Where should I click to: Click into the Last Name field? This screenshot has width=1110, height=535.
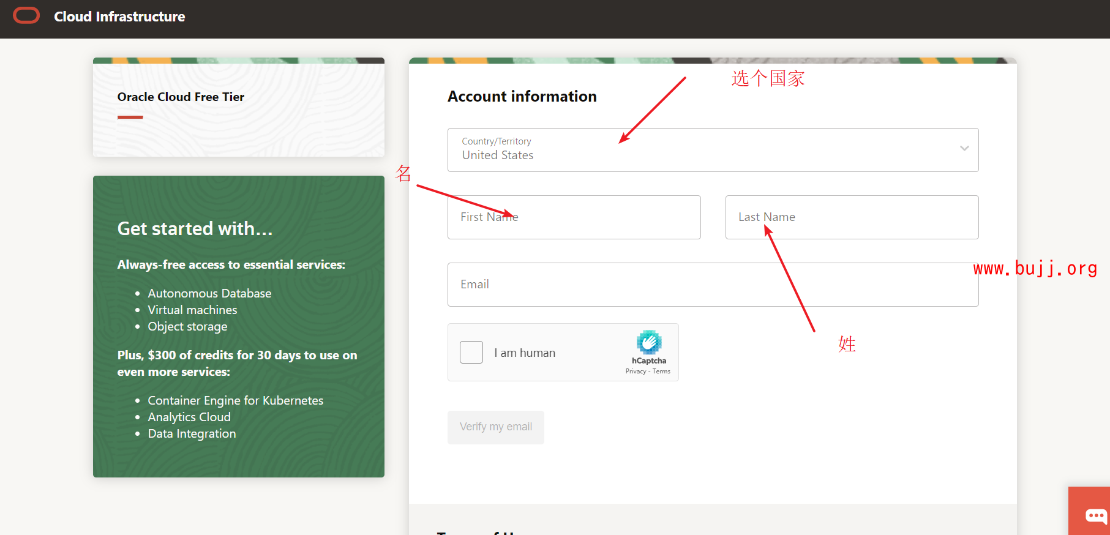coord(851,217)
